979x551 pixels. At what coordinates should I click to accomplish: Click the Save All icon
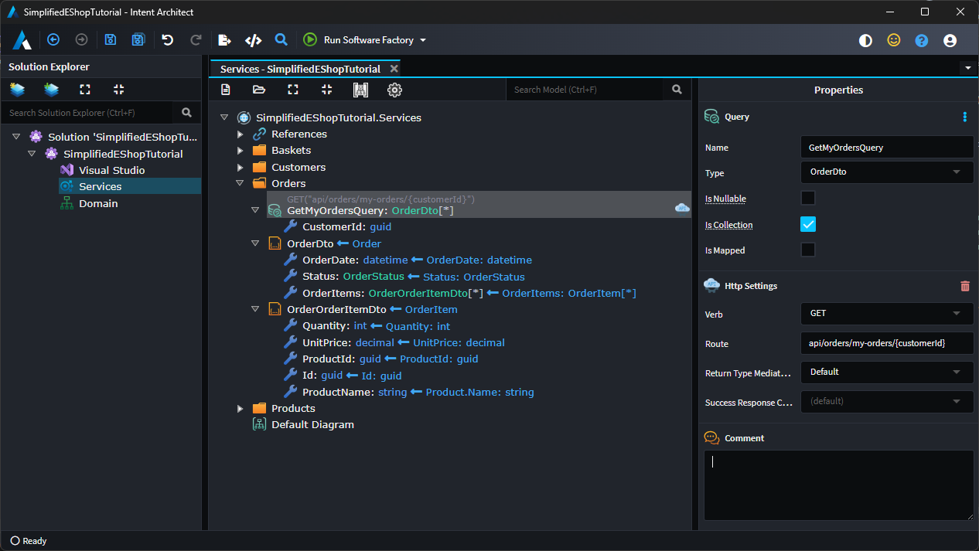coord(138,40)
